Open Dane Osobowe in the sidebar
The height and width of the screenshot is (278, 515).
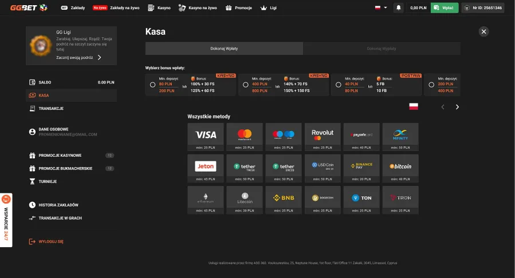pos(71,132)
